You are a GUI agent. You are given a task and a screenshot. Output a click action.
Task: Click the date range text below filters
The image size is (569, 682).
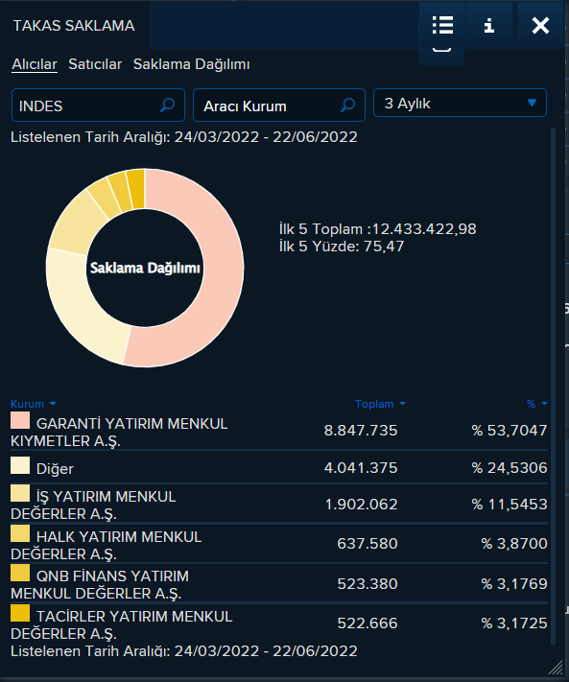click(x=184, y=137)
